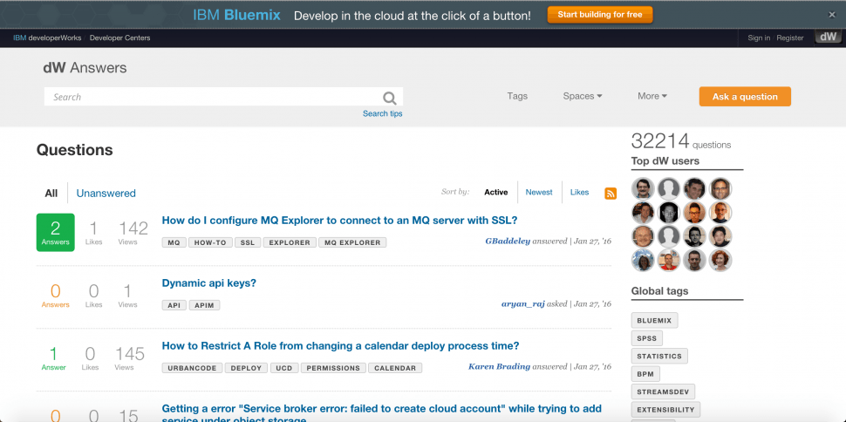Image resolution: width=846 pixels, height=422 pixels.
Task: Click the STATISTICS global tag
Action: click(x=659, y=356)
